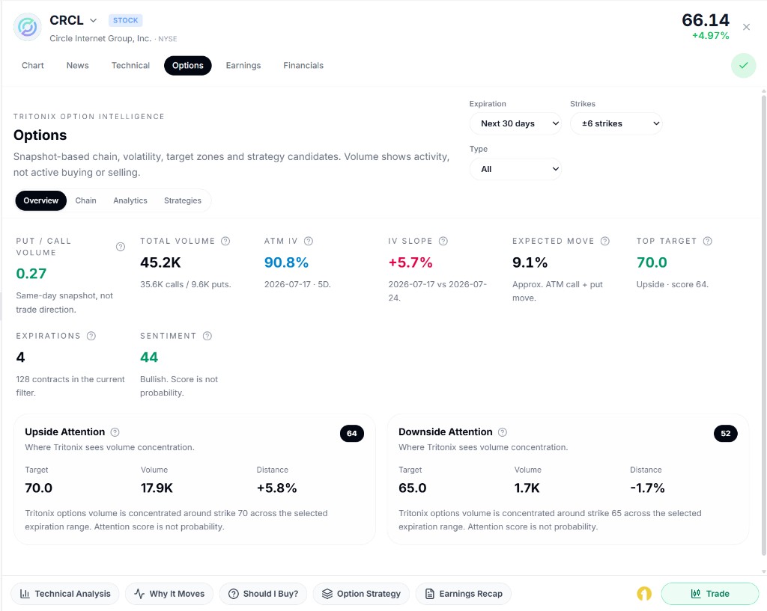Click the green Trade button
Image resolution: width=767 pixels, height=611 pixels.
click(x=710, y=594)
